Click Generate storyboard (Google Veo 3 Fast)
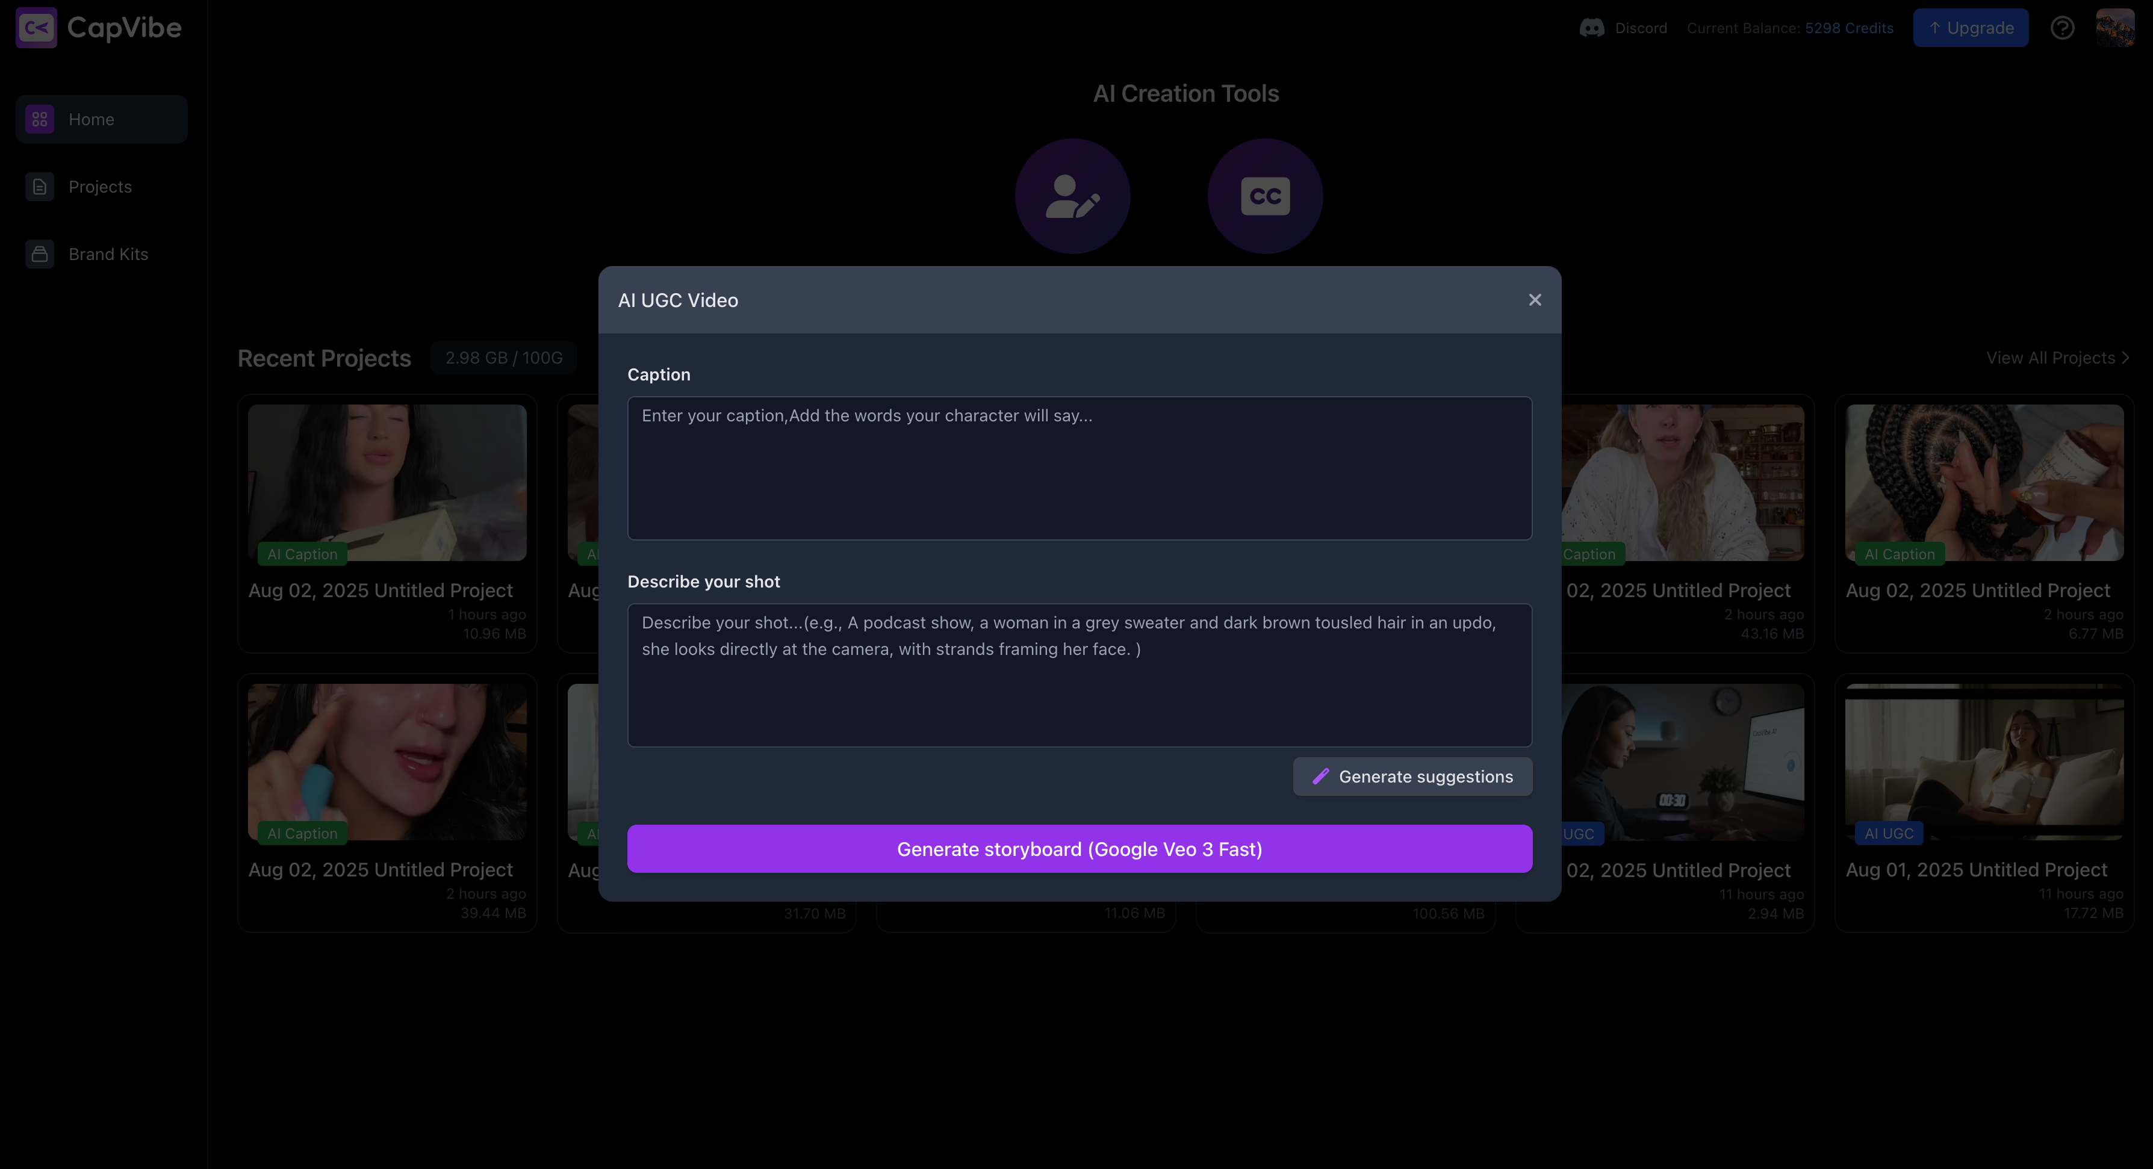2153x1169 pixels. point(1080,848)
